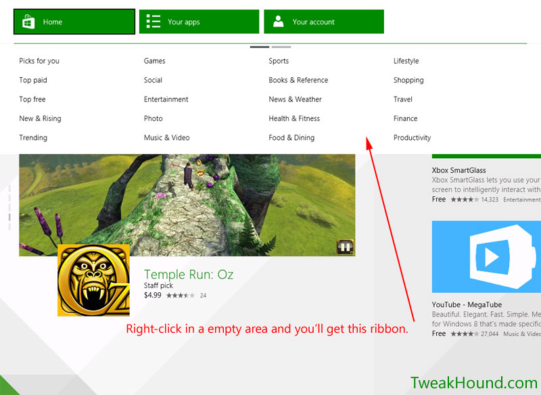Browse the Productivity category
Viewport: 541px width, 395px height.
(413, 138)
